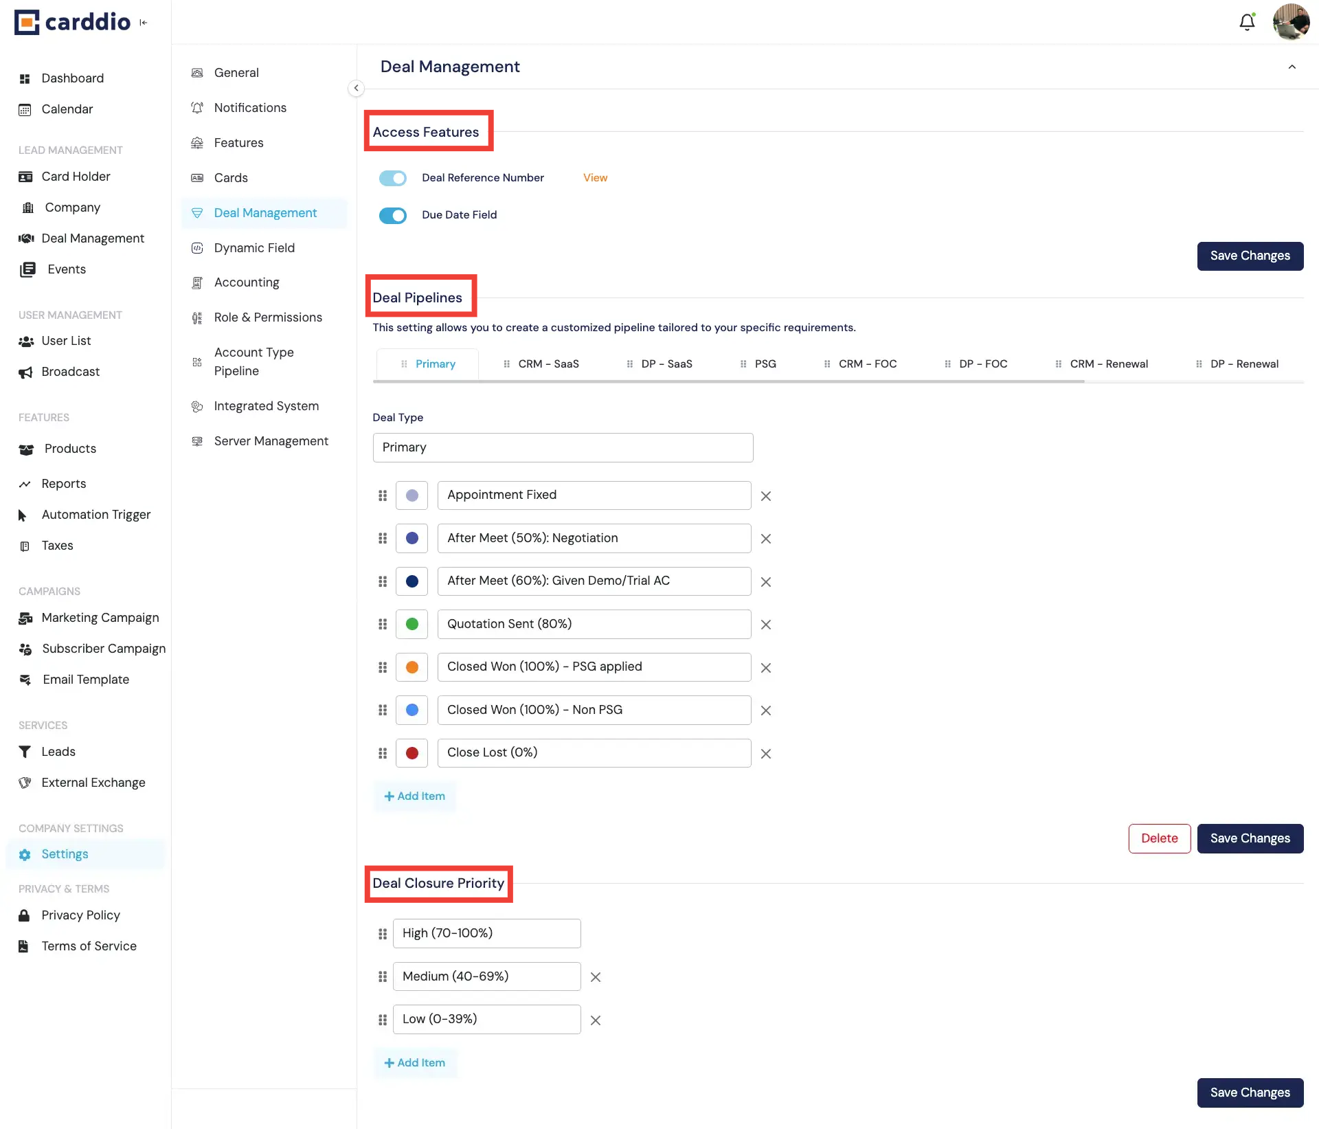
Task: Open the Notifications settings section
Action: click(249, 108)
